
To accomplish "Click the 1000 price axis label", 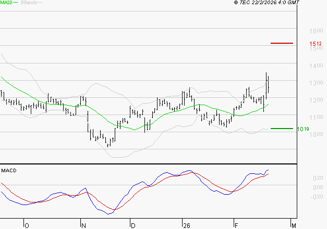I will pyautogui.click(x=316, y=134).
